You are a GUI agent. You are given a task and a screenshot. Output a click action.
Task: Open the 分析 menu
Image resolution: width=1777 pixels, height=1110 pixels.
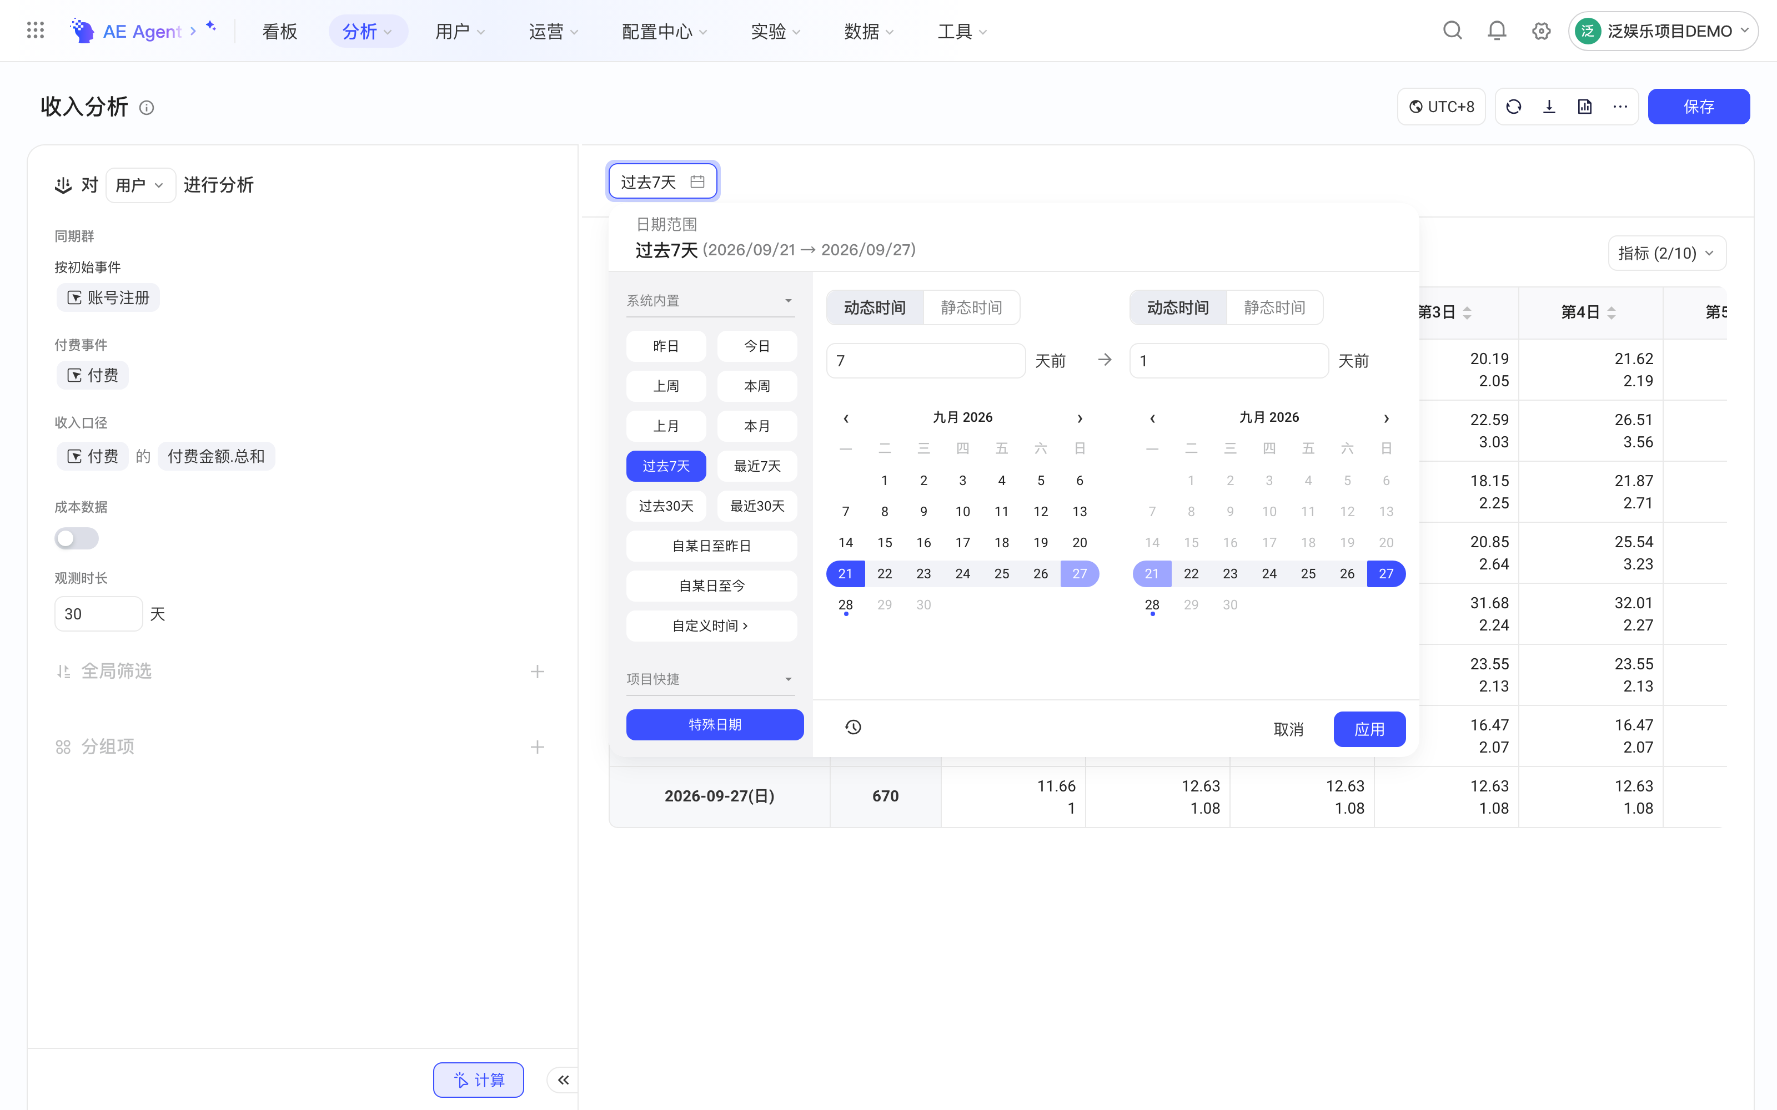(368, 31)
